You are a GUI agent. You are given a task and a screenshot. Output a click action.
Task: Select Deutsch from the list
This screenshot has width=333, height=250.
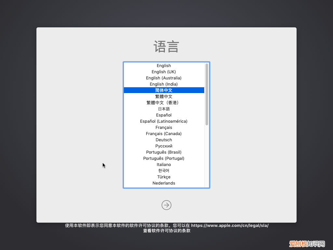tap(164, 140)
